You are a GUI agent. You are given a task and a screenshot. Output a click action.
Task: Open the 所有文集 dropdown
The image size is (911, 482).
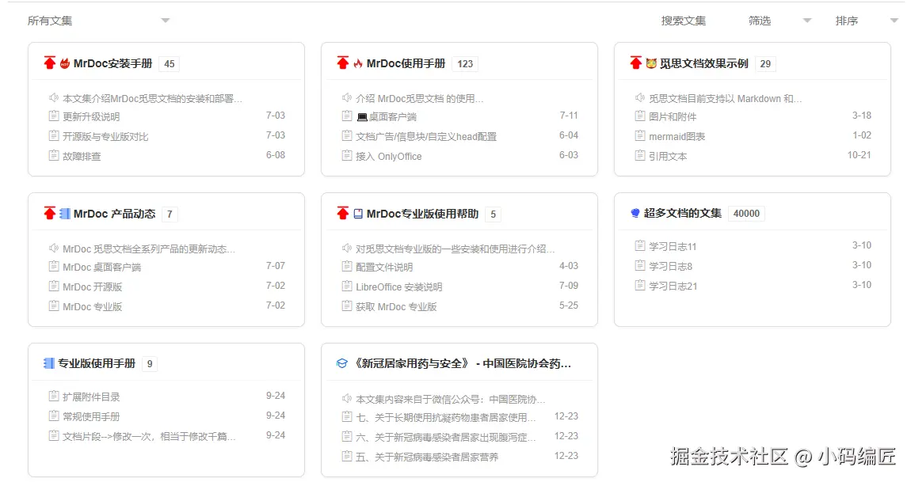pyautogui.click(x=99, y=21)
